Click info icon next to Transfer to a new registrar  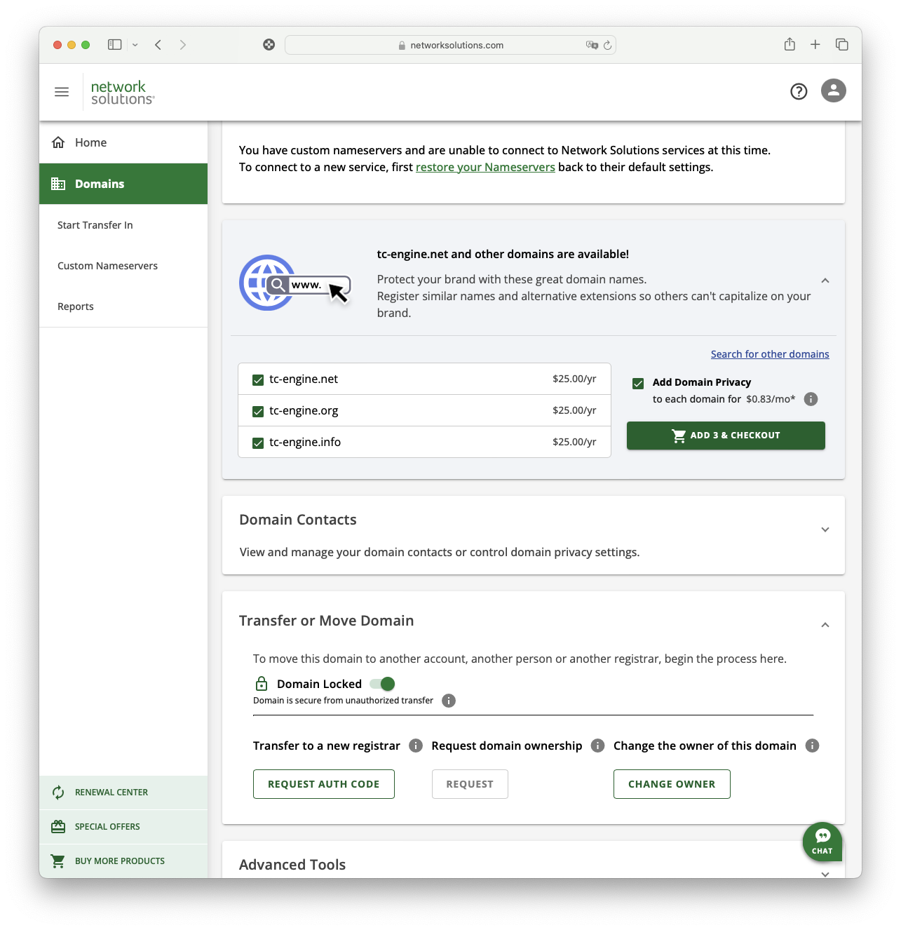(x=416, y=746)
